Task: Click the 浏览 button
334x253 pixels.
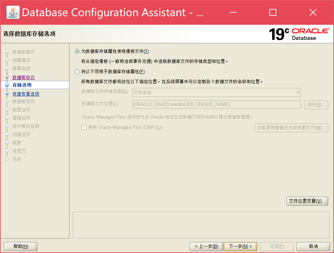Action: click(316, 104)
